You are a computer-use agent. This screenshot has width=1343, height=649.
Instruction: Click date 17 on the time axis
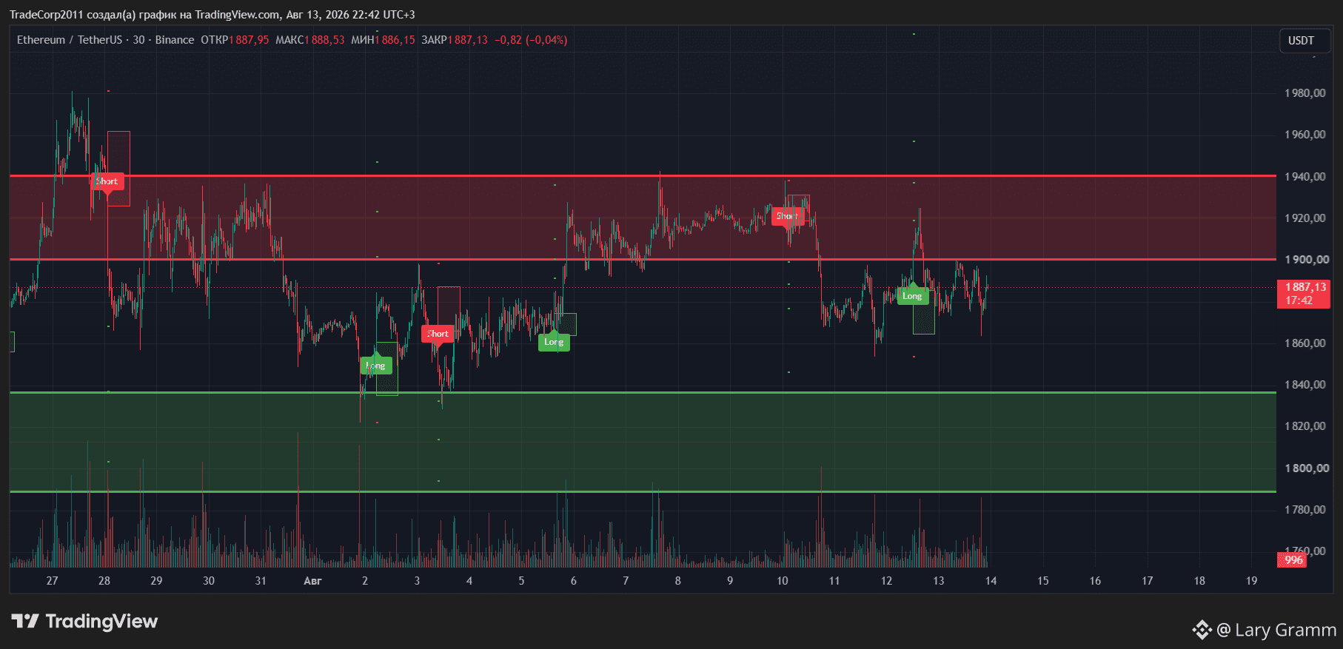pos(1148,581)
